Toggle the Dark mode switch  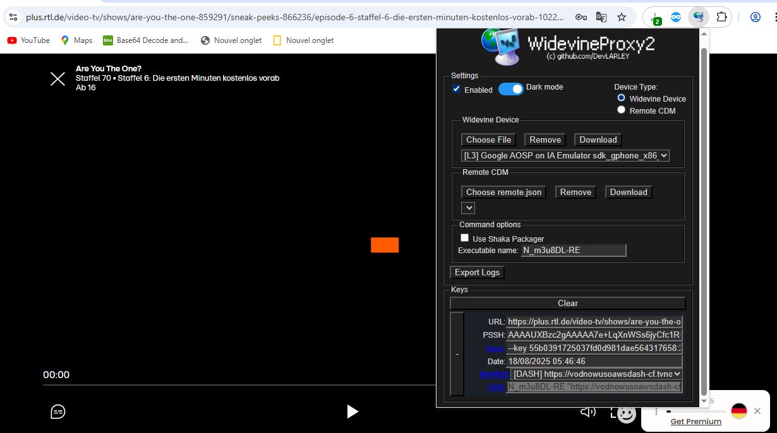click(511, 89)
